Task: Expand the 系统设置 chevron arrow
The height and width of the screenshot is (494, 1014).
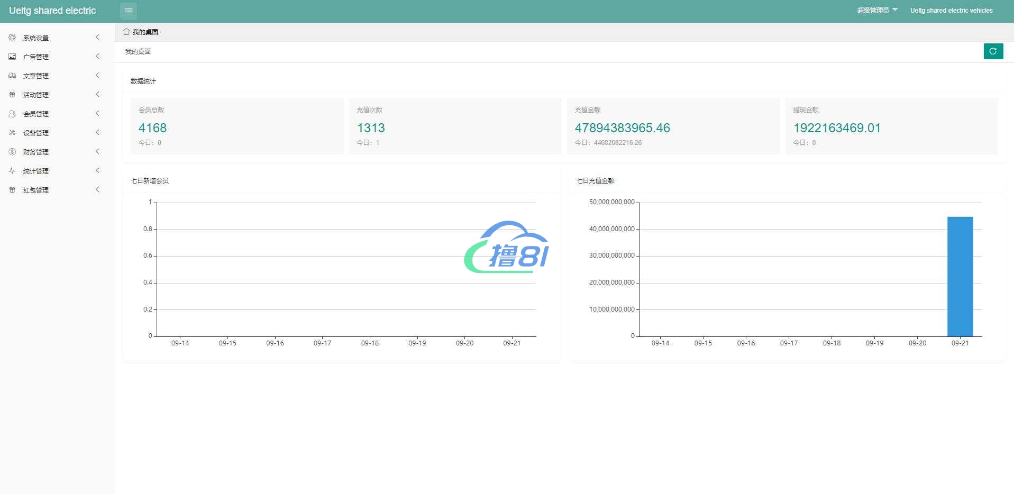Action: click(x=97, y=38)
